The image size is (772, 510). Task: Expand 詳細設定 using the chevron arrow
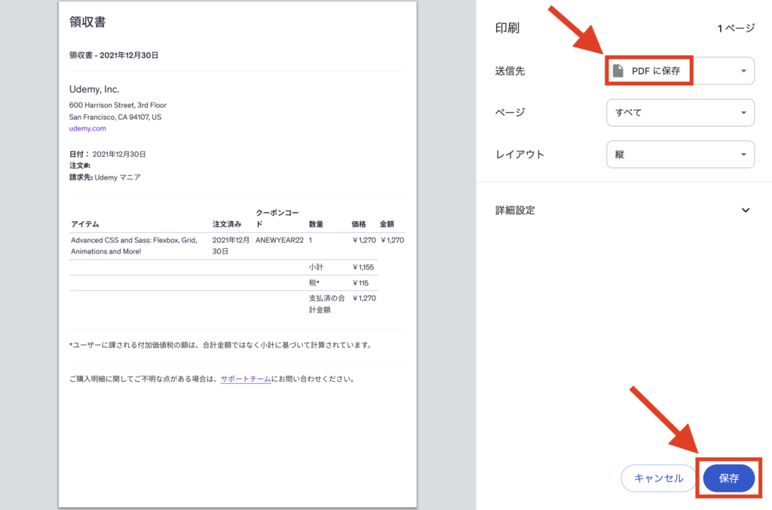click(745, 210)
